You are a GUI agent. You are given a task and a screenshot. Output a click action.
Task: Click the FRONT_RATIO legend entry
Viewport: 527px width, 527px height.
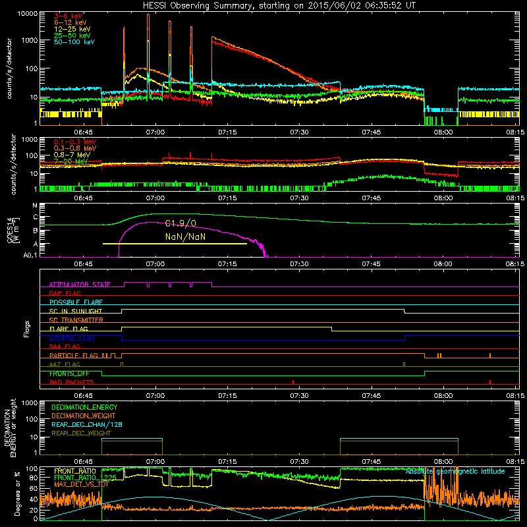pos(75,471)
